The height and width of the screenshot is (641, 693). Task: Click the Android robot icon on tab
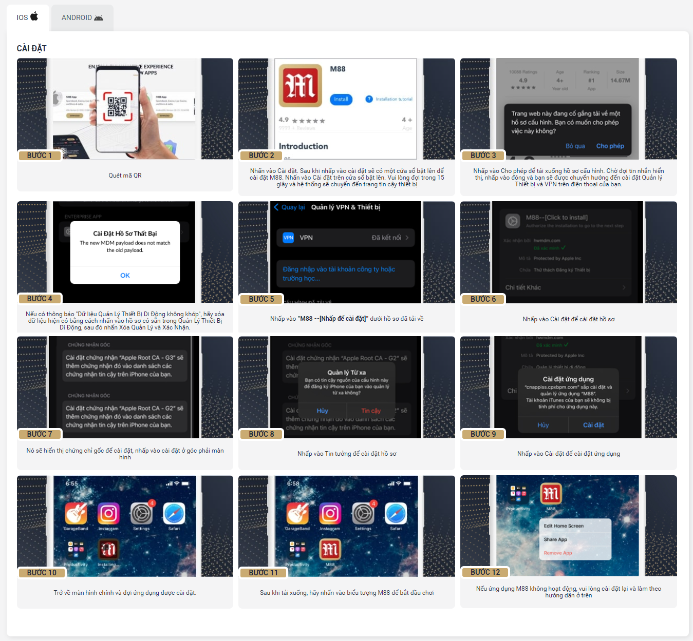point(99,17)
